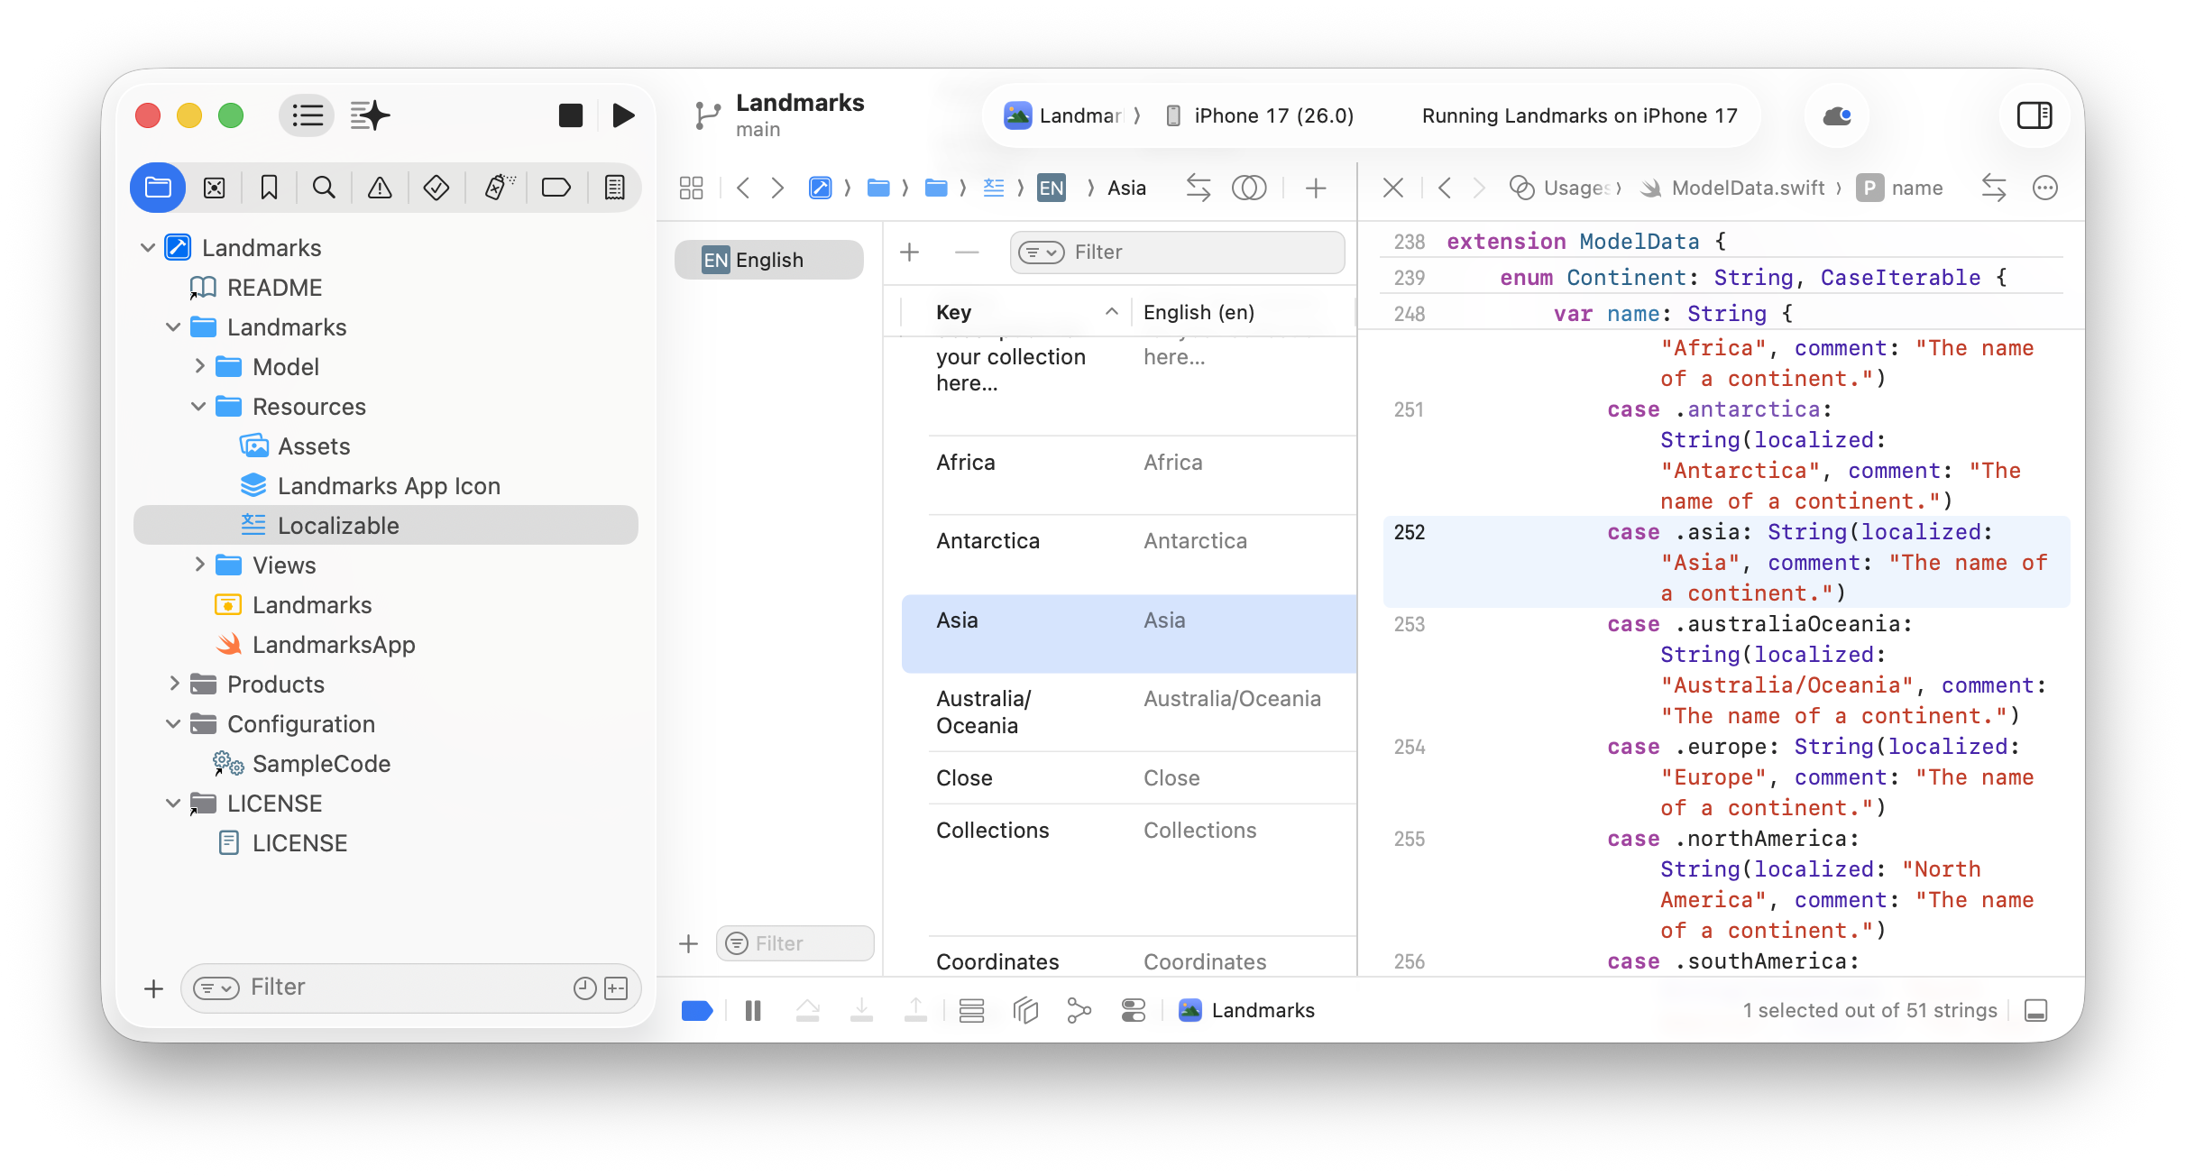Toggle the inspectors panel
Image resolution: width=2186 pixels, height=1176 pixels.
click(x=2034, y=115)
